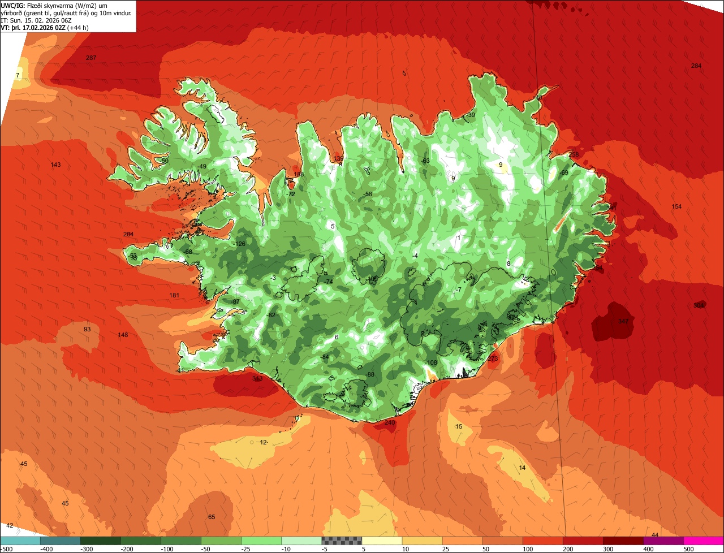The image size is (724, 553).
Task: Click the value -84 on the map
Action: 325,357
